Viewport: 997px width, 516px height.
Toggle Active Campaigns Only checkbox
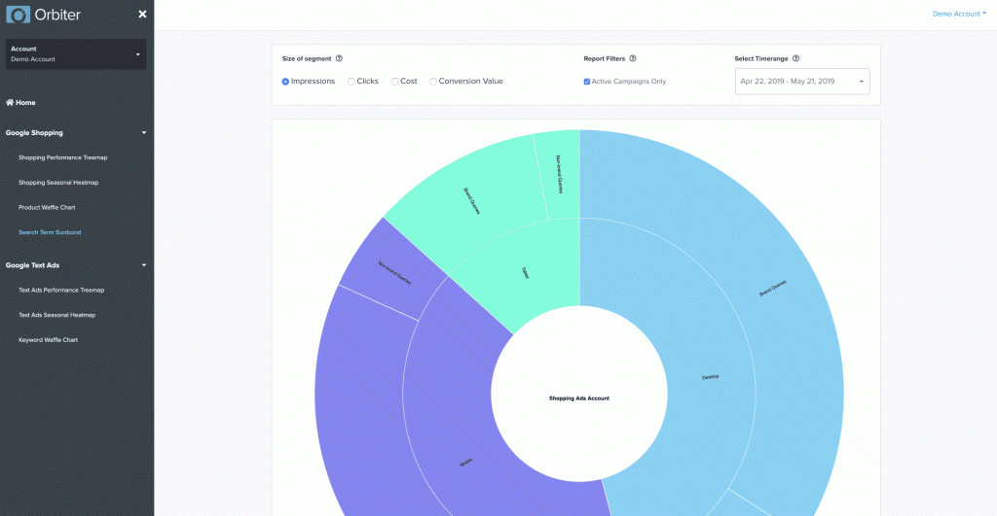coord(587,82)
